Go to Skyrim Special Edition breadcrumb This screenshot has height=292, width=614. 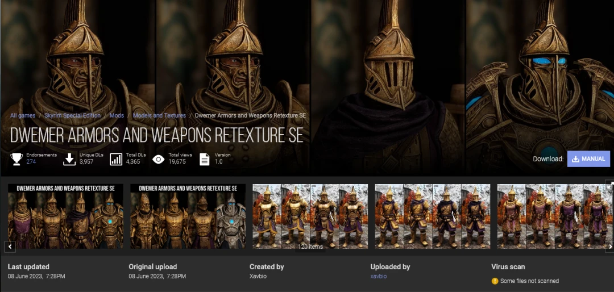[x=72, y=115]
